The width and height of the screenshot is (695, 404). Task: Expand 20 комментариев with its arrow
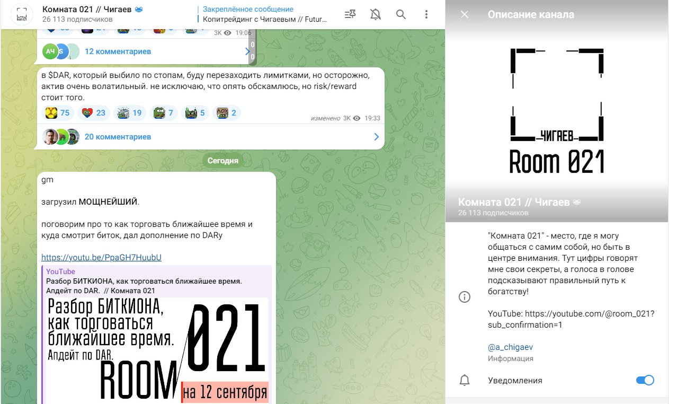(x=376, y=137)
